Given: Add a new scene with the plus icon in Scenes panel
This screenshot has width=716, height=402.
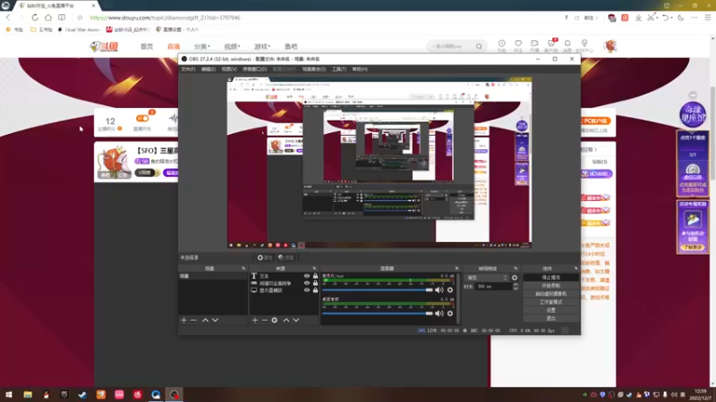Looking at the screenshot, I should 183,321.
